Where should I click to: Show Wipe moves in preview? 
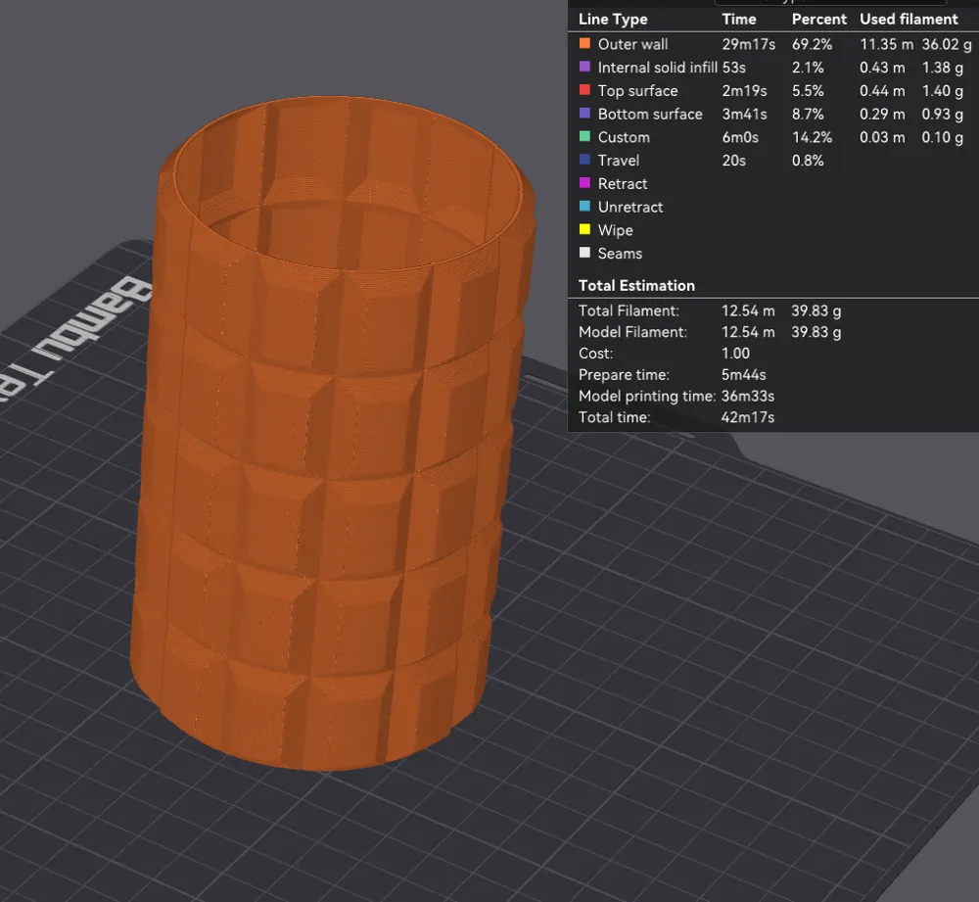(615, 230)
